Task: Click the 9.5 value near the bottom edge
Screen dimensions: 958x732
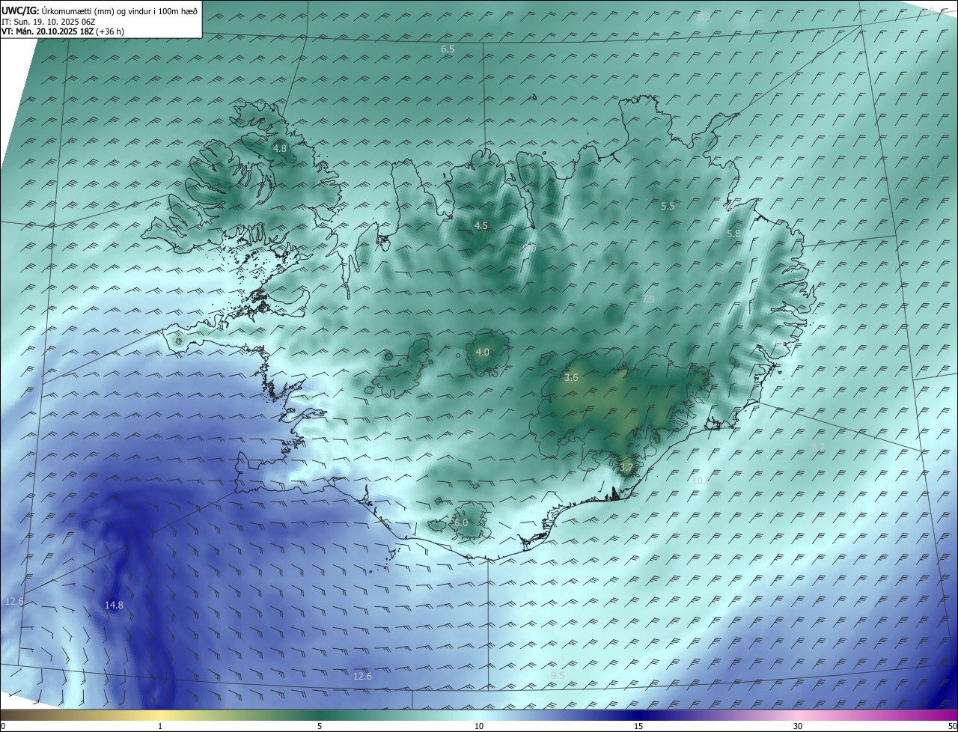Action: point(558,676)
